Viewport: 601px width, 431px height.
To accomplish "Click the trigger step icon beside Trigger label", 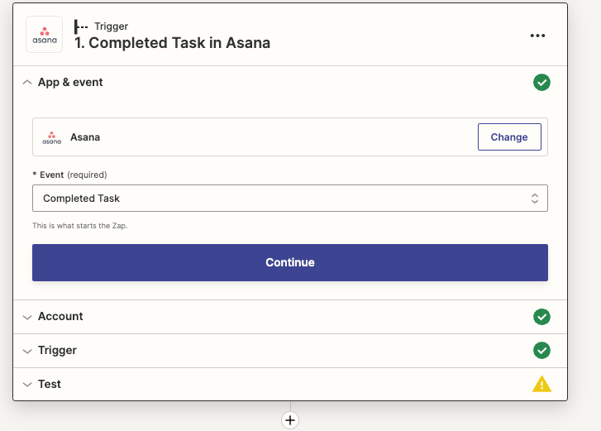I will (81, 26).
